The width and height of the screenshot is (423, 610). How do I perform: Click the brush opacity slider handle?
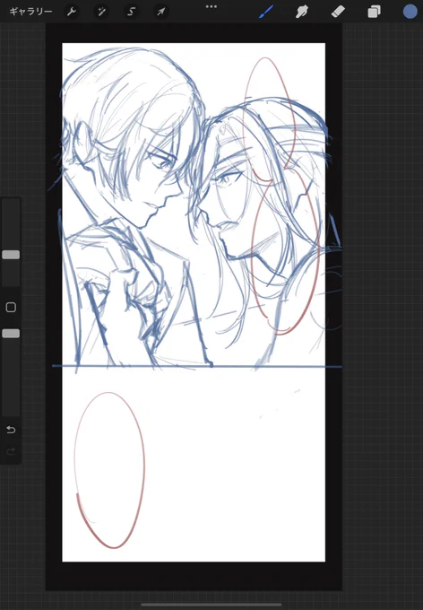pos(11,334)
